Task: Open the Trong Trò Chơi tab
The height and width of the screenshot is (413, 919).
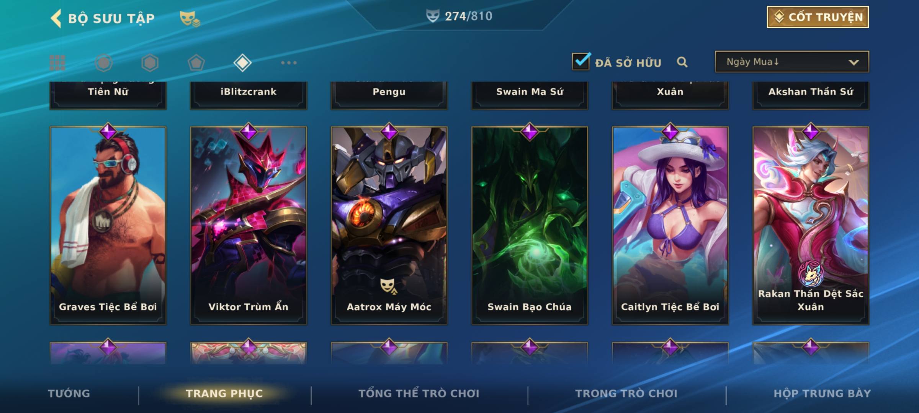Action: [x=626, y=393]
